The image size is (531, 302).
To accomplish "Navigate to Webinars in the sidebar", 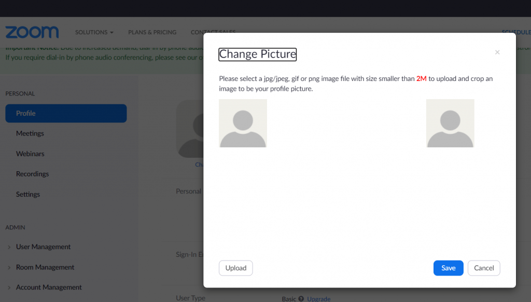I will [30, 154].
